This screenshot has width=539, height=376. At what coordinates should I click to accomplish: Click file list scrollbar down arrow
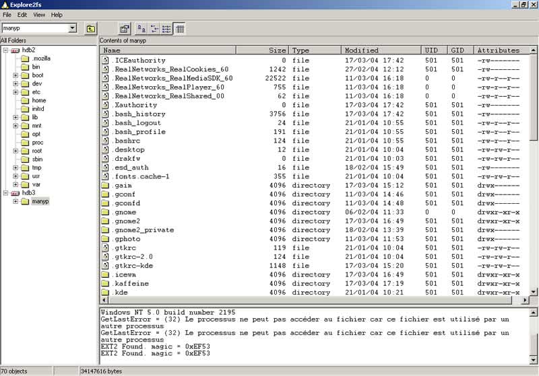[x=534, y=292]
